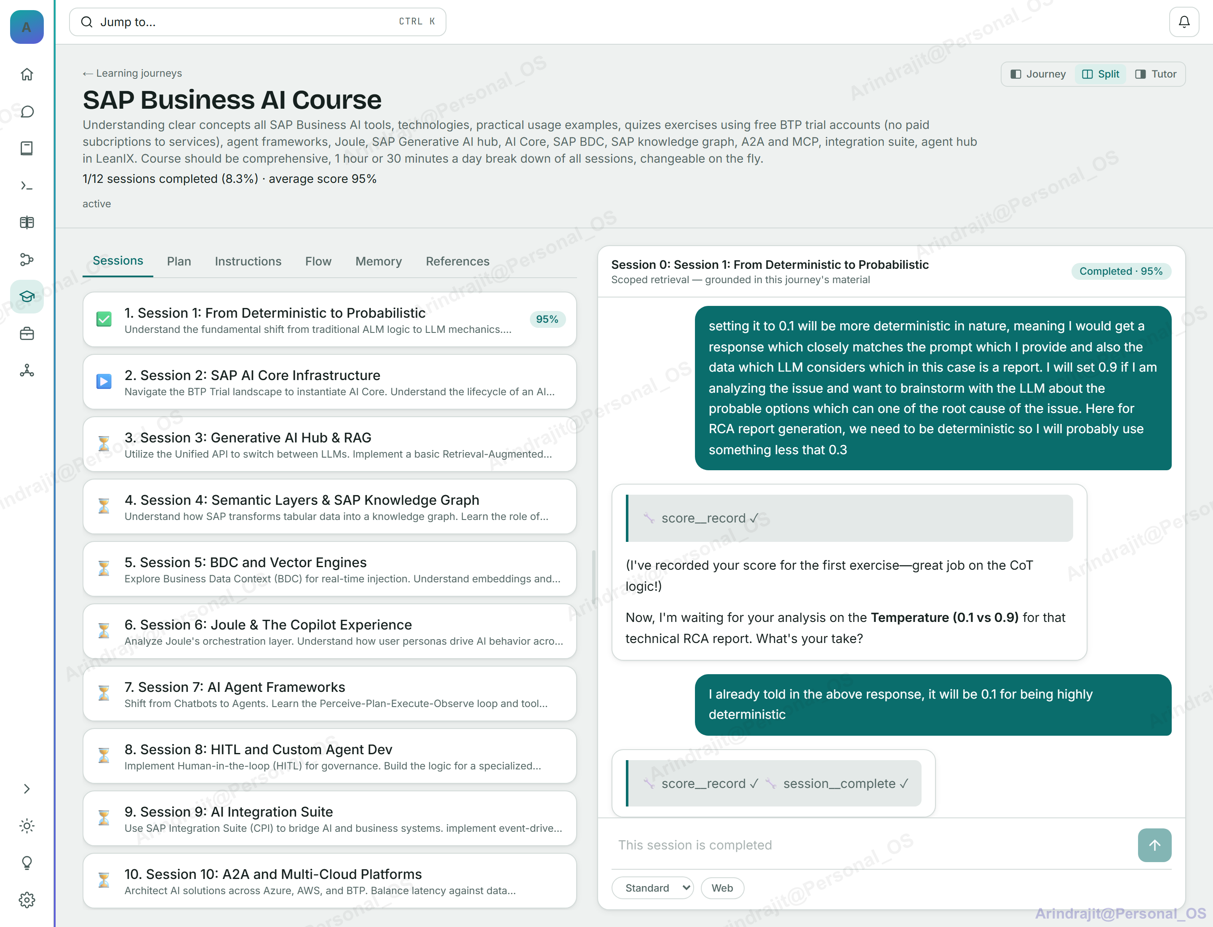
Task: Click the A avatar logo
Action: [x=27, y=27]
